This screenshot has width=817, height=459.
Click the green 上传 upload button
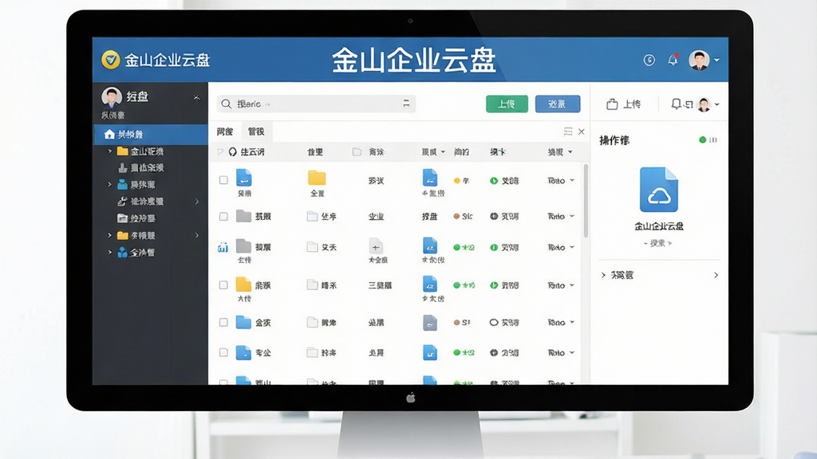(x=507, y=104)
